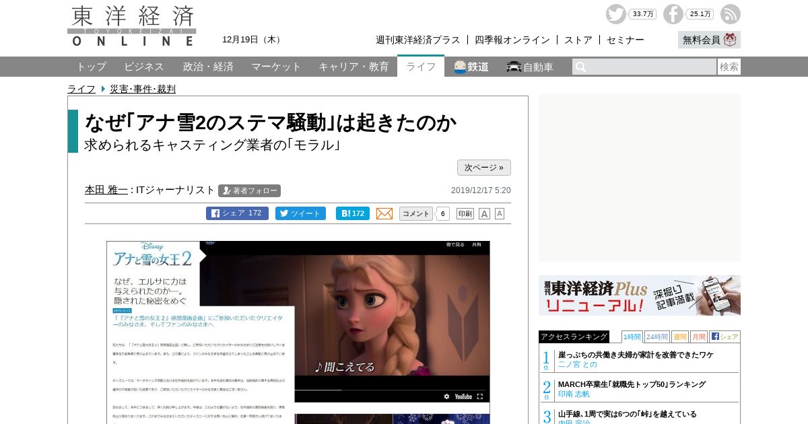Open the 政治・経済 navigation tab
Viewport: 808px width, 424px height.
(x=208, y=67)
